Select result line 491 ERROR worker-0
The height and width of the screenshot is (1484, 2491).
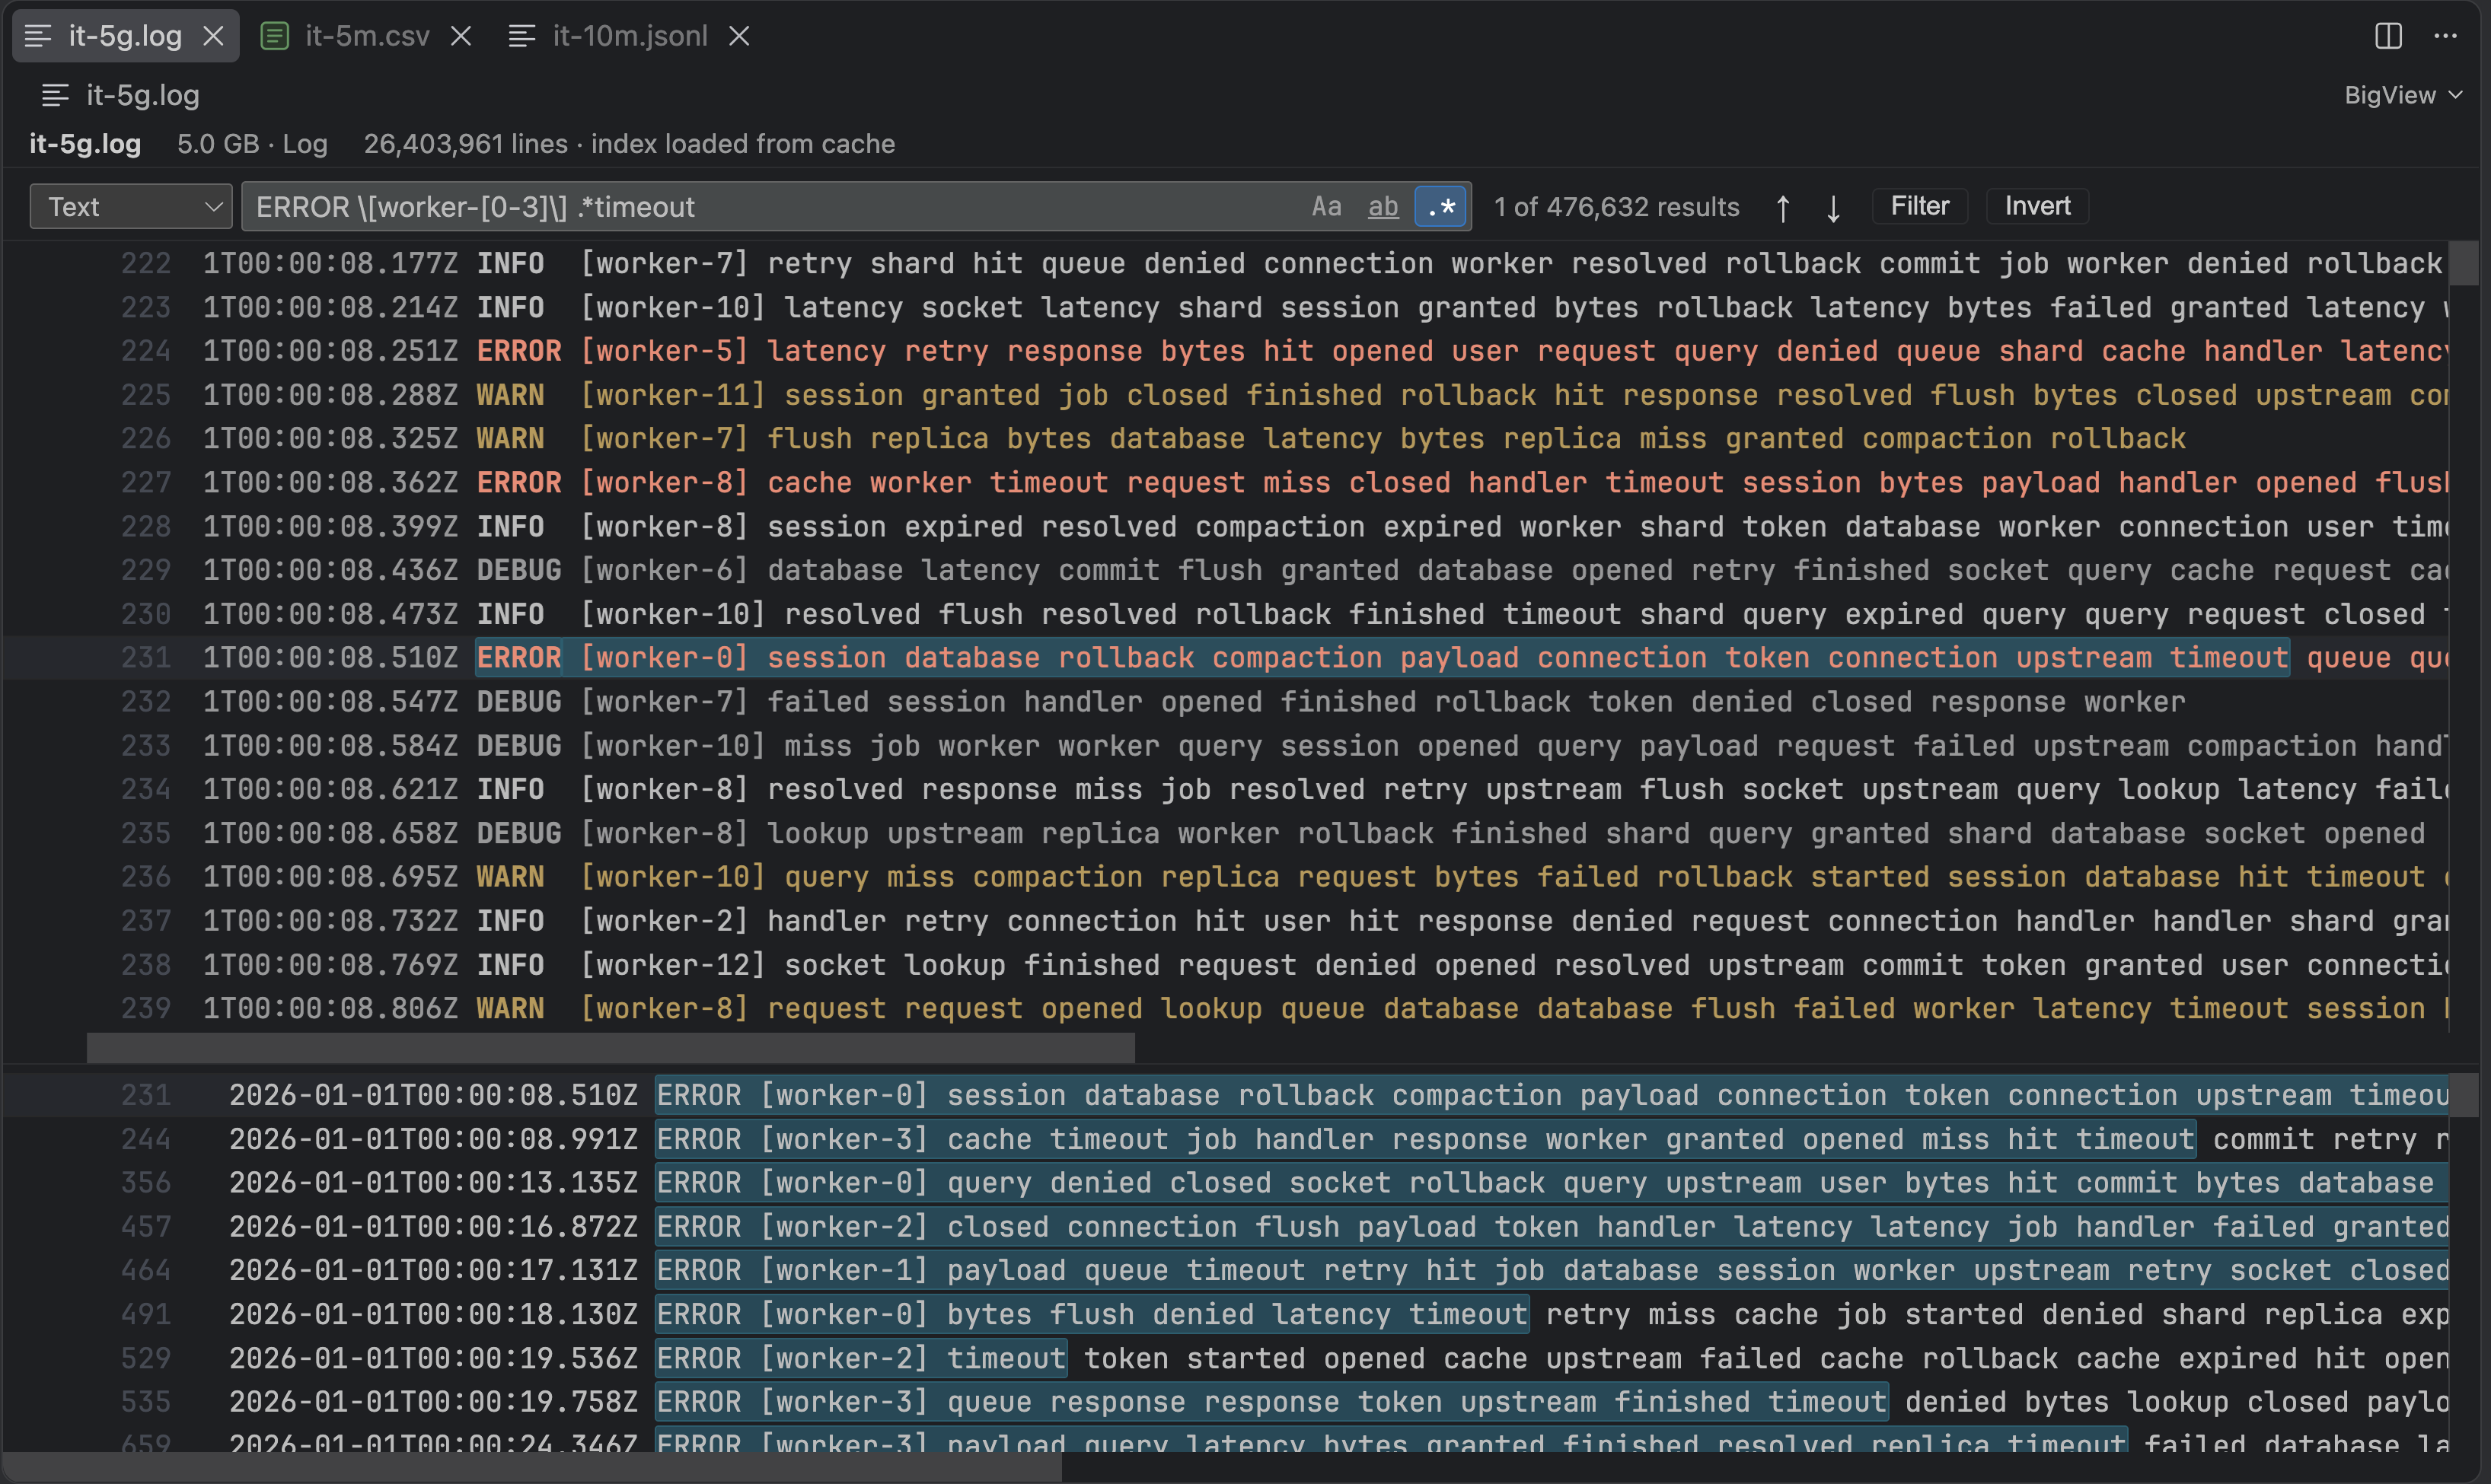[1226, 1314]
